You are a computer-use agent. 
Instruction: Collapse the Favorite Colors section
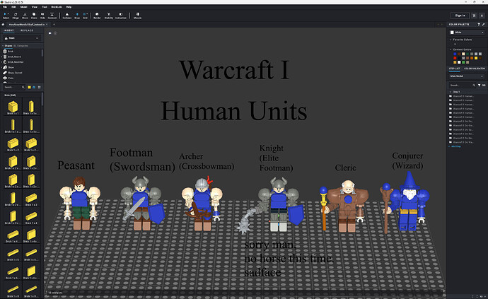pyautogui.click(x=451, y=40)
